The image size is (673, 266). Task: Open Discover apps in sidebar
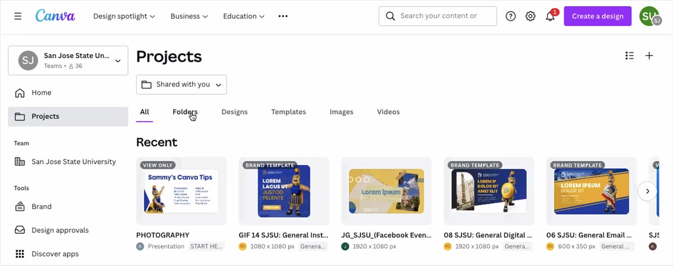coord(54,254)
